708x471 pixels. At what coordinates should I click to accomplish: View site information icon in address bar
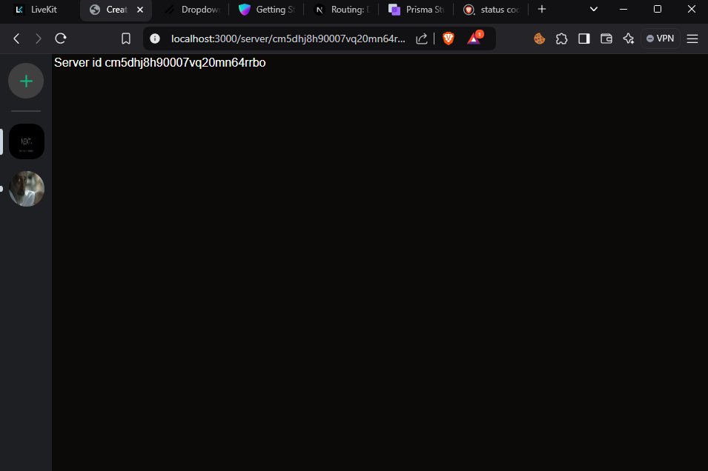tap(155, 39)
